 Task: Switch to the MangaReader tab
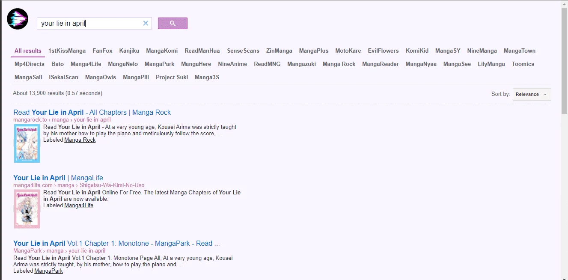coord(381,64)
